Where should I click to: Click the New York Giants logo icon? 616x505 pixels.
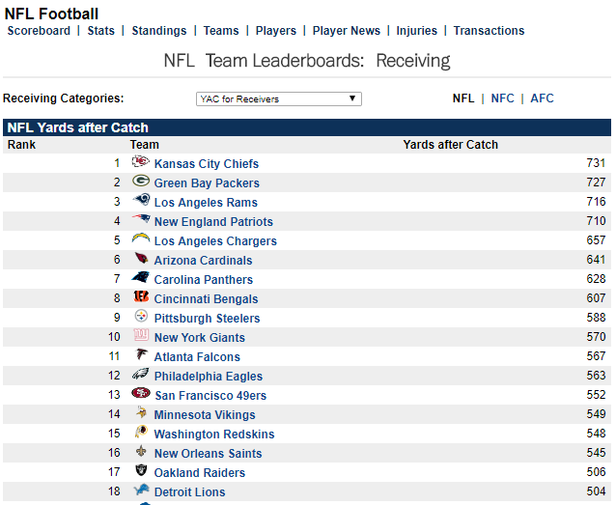pos(141,335)
